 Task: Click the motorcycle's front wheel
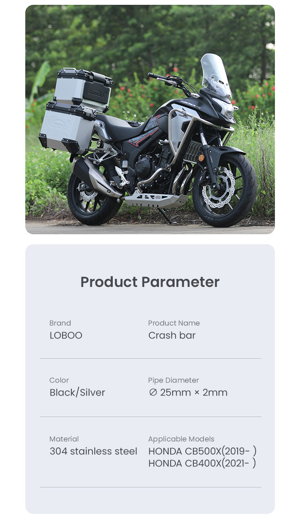click(x=225, y=188)
